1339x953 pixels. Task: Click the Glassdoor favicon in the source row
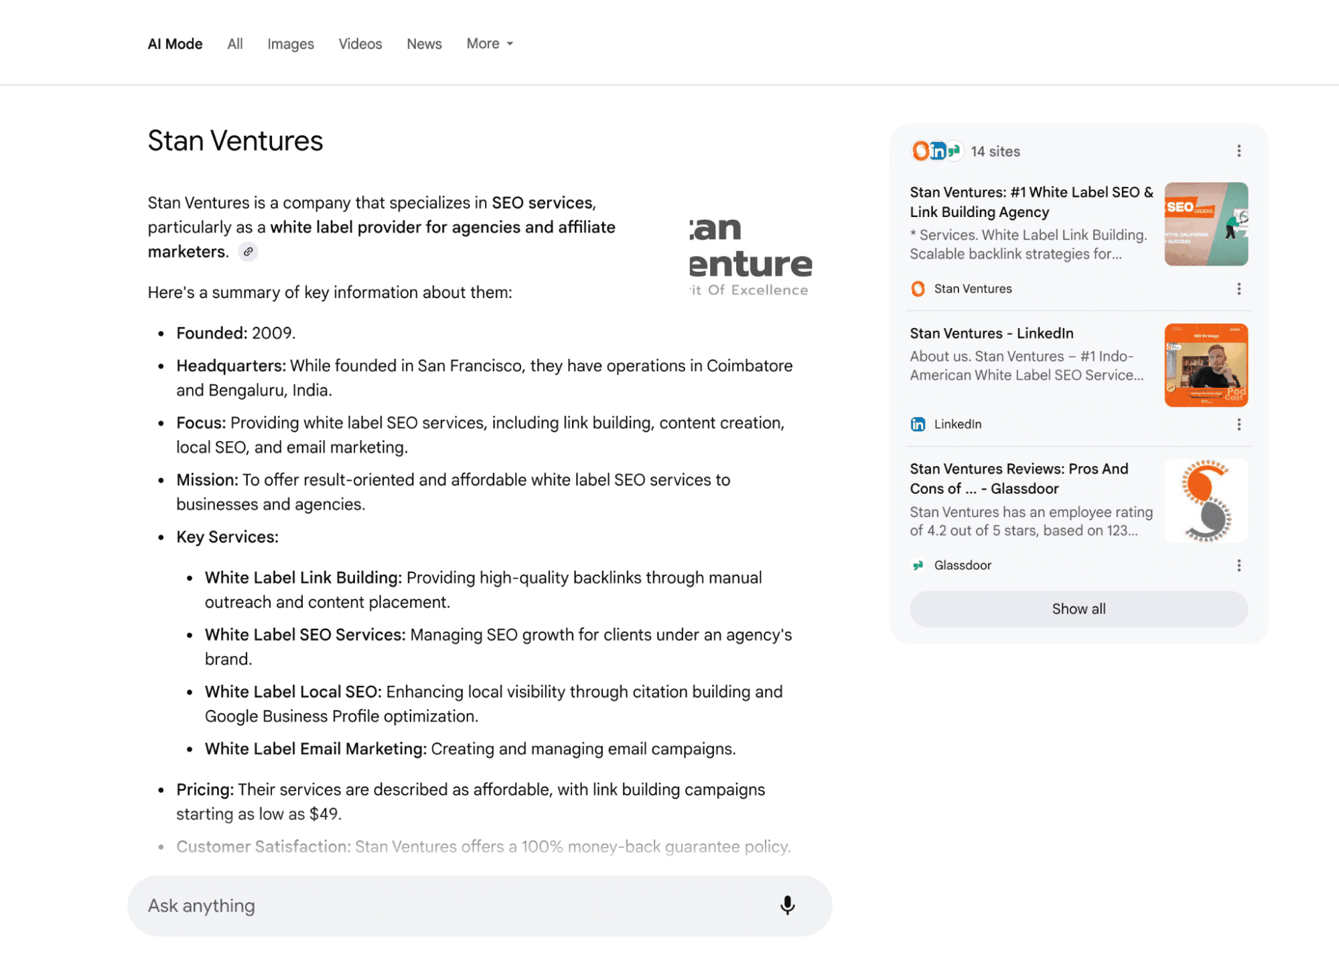[918, 565]
